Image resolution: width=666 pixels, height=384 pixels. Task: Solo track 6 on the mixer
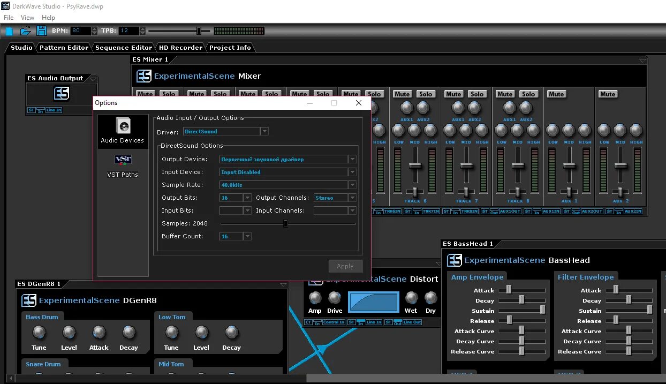426,94
